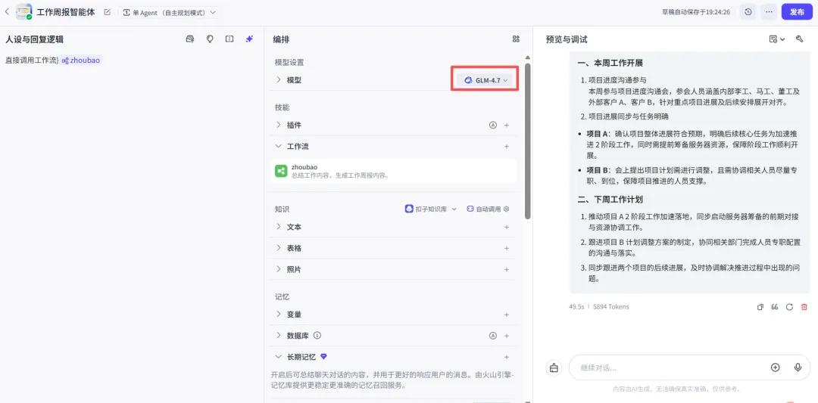818x403 pixels.
Task: Add text knowledge with 文本 plus icon
Action: (x=507, y=227)
